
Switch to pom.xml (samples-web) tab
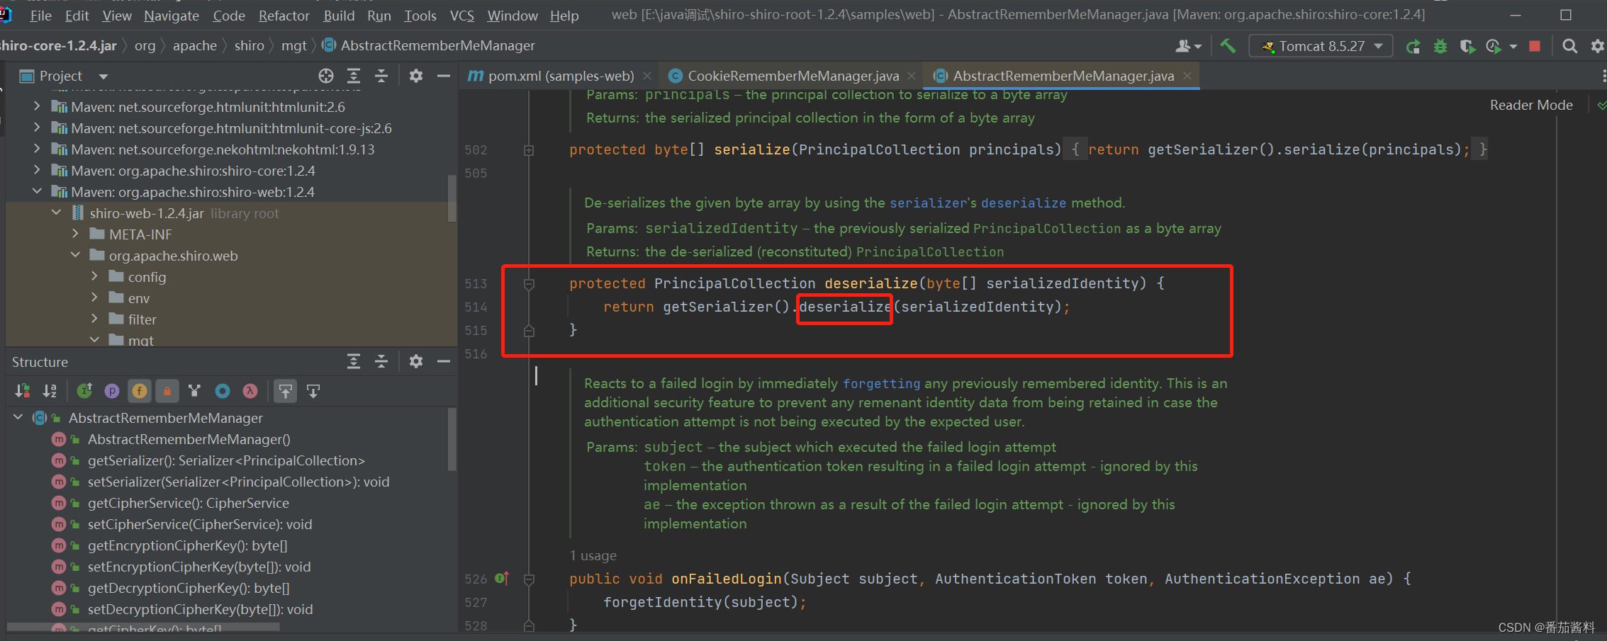point(560,76)
